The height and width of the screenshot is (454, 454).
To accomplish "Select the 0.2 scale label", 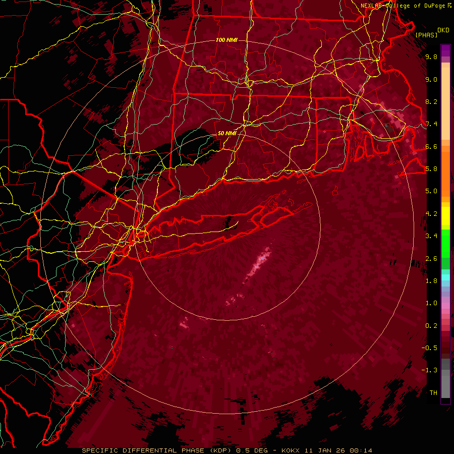I will [x=431, y=326].
